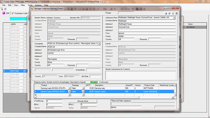Open the Tools menu
Image resolution: width=210 pixels, height=118 pixels.
point(30,5)
